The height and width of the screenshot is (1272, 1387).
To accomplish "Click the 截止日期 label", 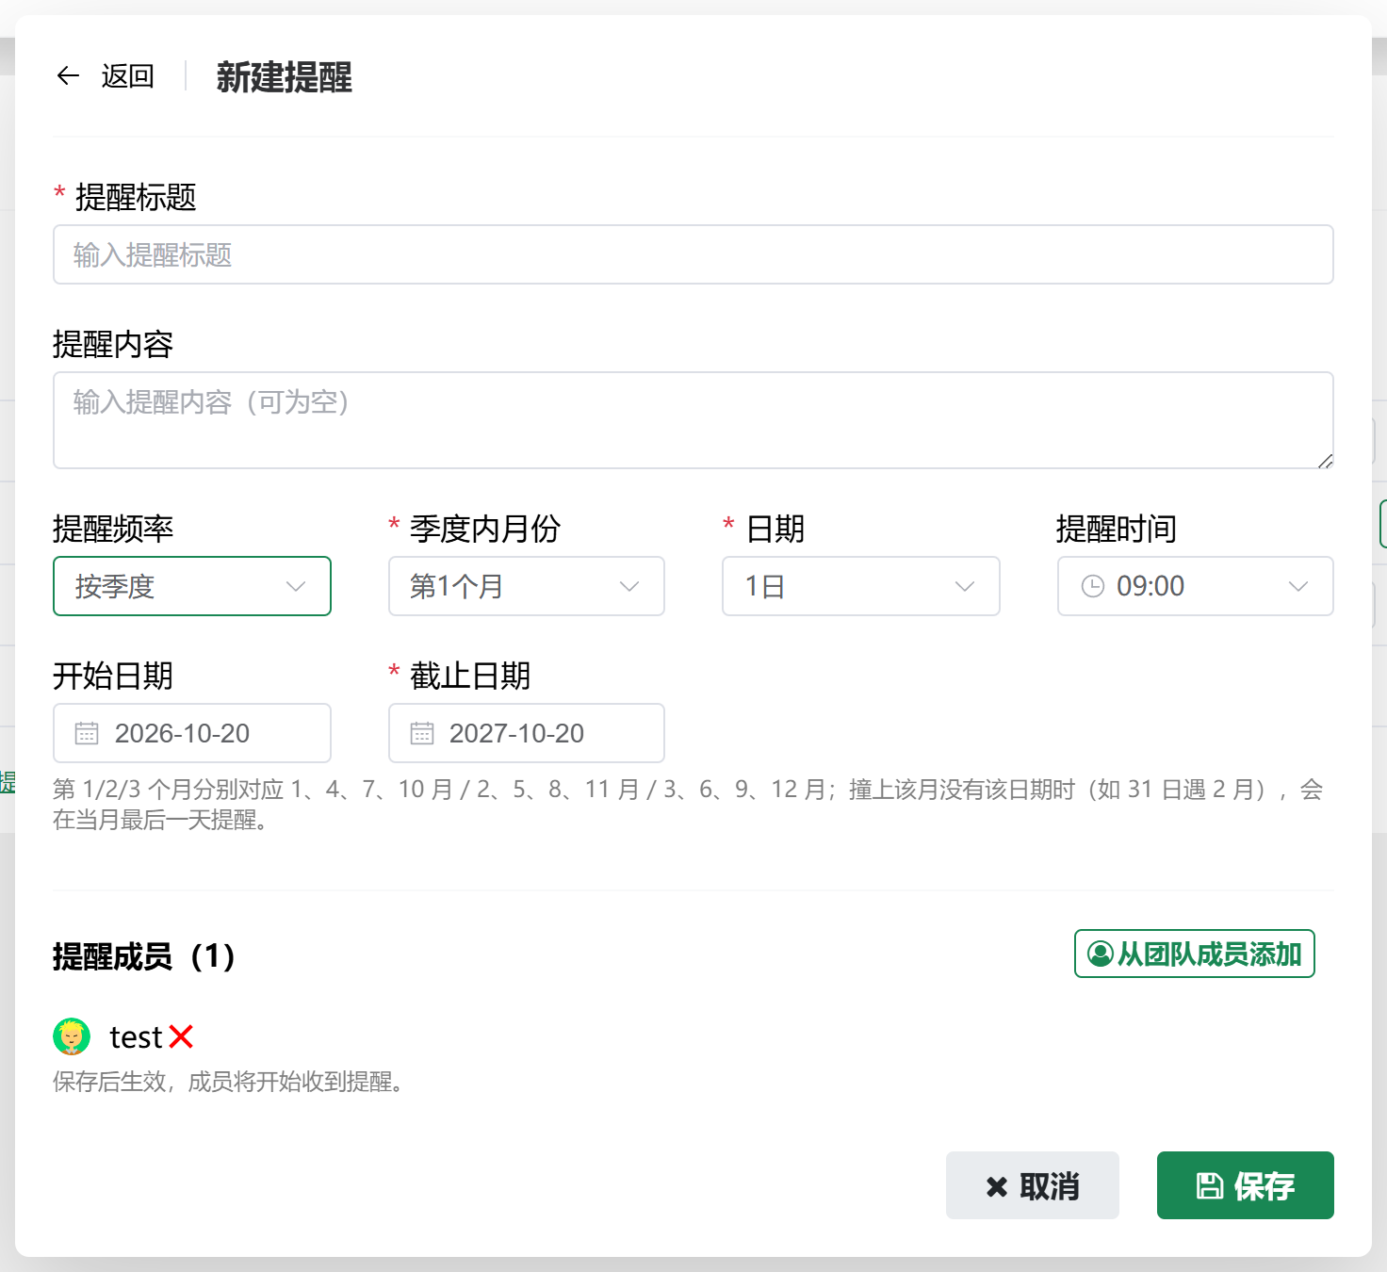I will (x=469, y=676).
